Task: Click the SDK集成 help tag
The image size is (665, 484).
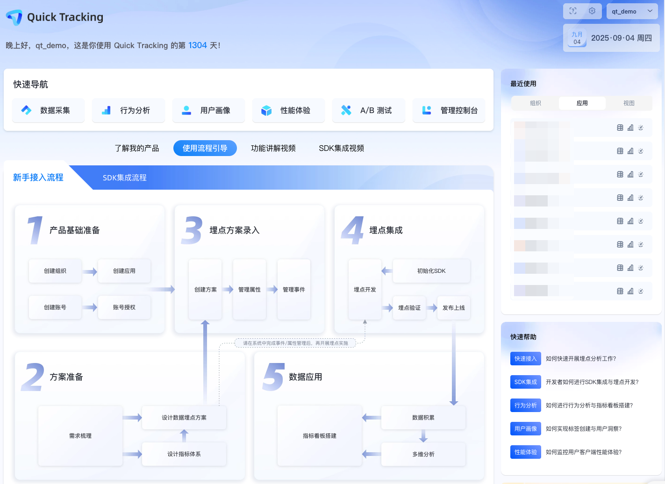Action: click(x=526, y=382)
